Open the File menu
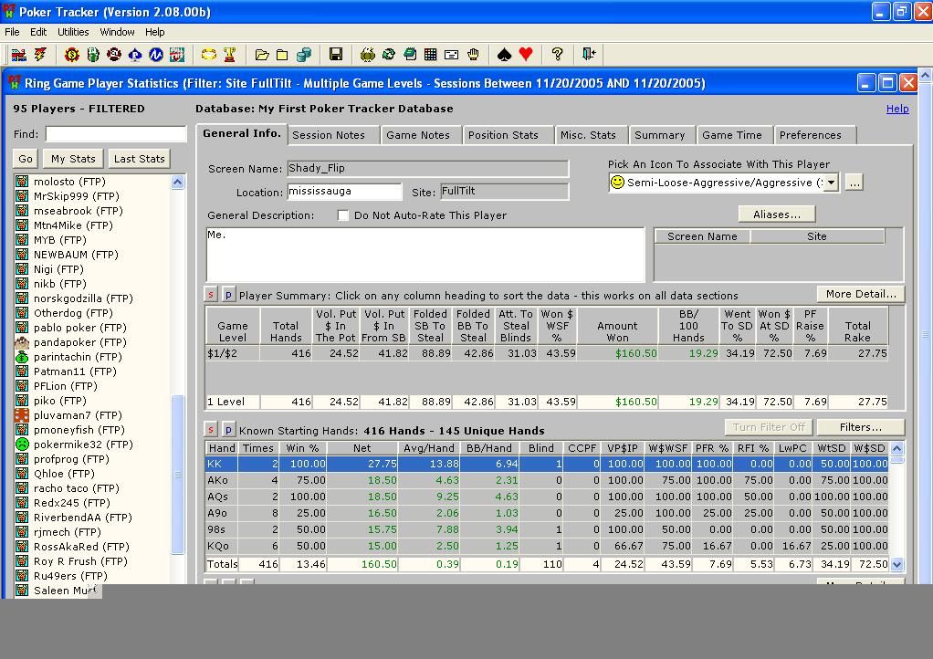The width and height of the screenshot is (933, 659). 12,32
